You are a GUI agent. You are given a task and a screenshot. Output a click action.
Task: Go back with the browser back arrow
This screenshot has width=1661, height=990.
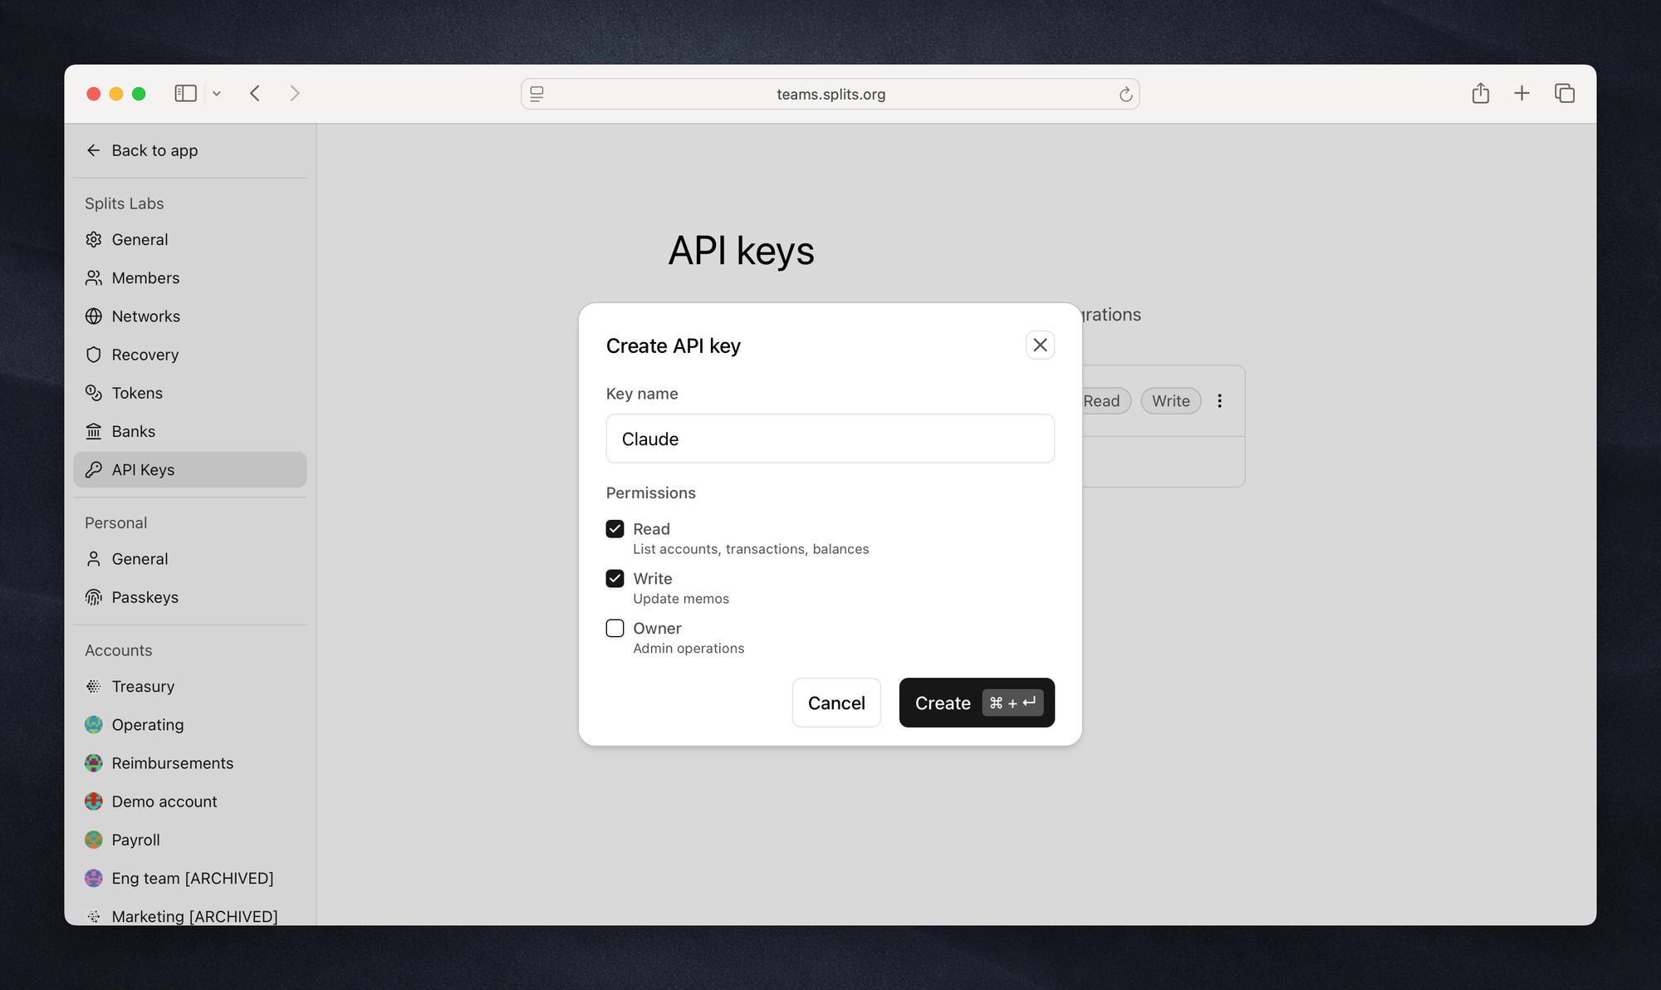click(255, 94)
